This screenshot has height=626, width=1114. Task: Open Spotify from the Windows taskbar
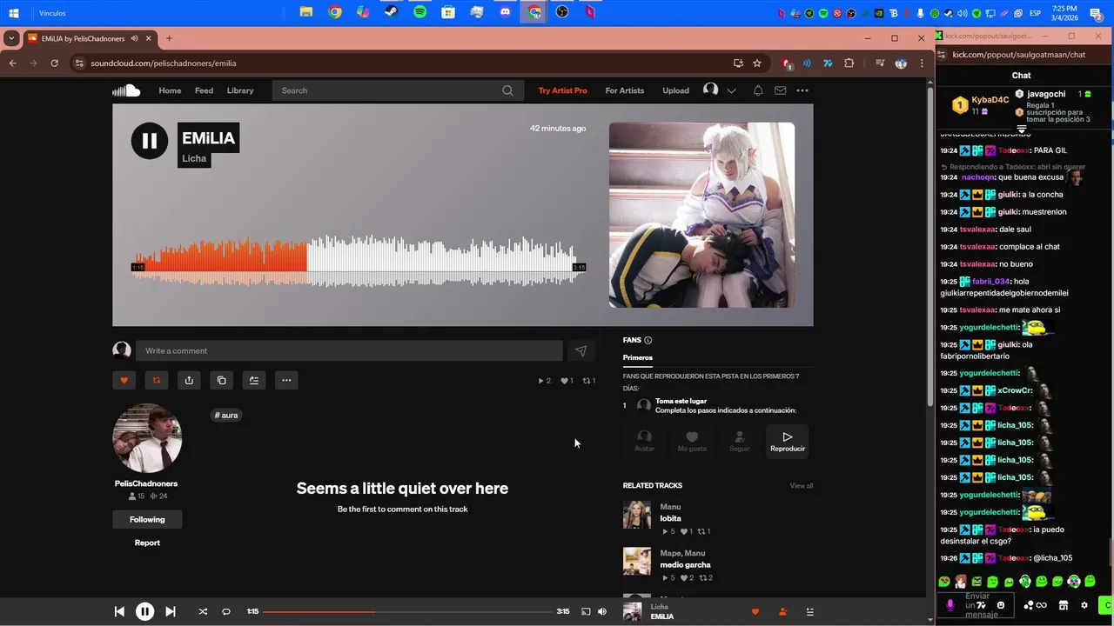point(420,12)
